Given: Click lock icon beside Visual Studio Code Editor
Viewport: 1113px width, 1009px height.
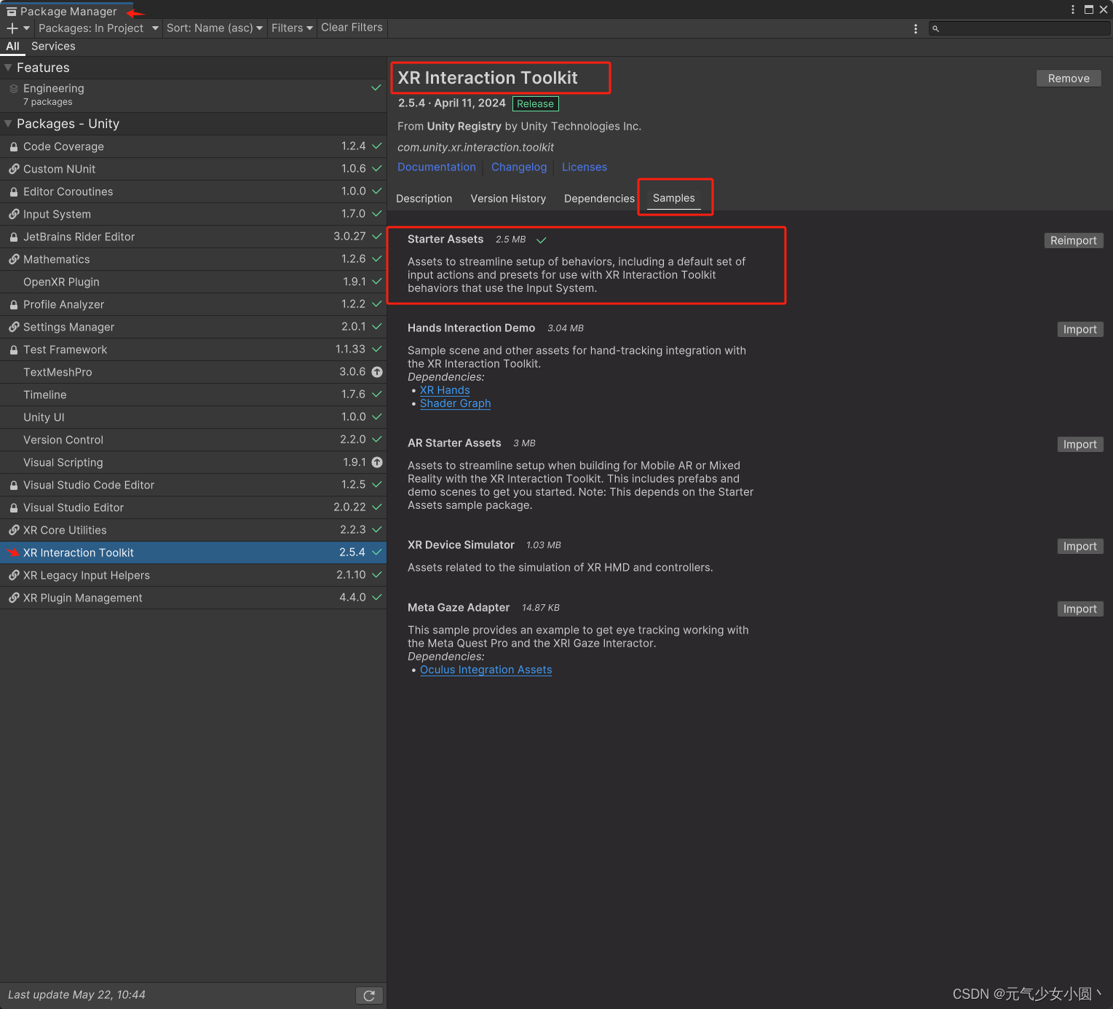Looking at the screenshot, I should coord(14,485).
